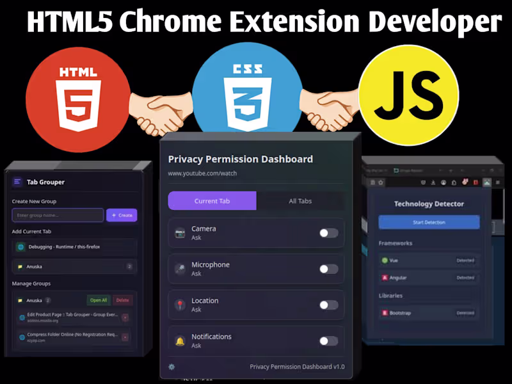Click the green Vue icon
Image resolution: width=512 pixels, height=384 pixels.
[385, 260]
